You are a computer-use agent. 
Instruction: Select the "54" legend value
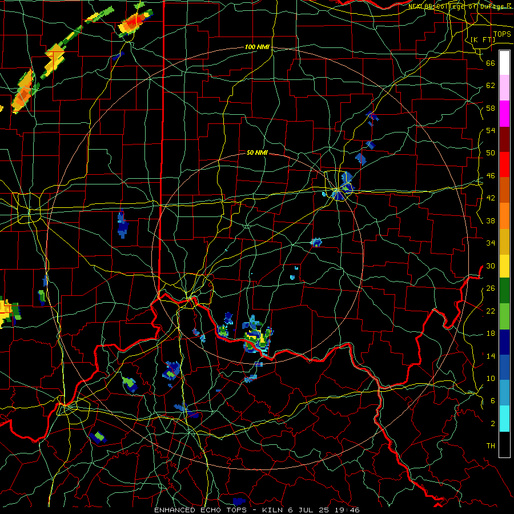(491, 130)
